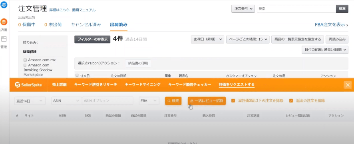Image resolution: width=354 pixels, height=144 pixels.
Task: Click the 注文の詳細 column header
Action: pos(119,76)
